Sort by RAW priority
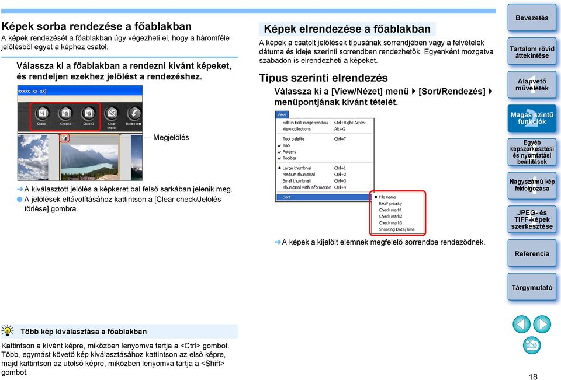Image resolution: width=561 pixels, height=380 pixels. [x=397, y=203]
